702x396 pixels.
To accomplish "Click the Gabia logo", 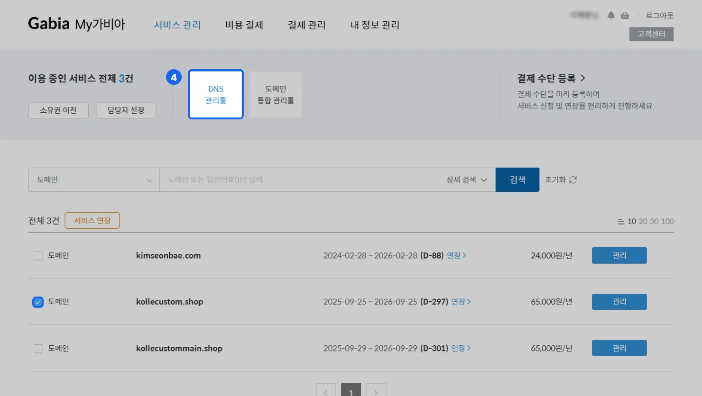I will [49, 24].
